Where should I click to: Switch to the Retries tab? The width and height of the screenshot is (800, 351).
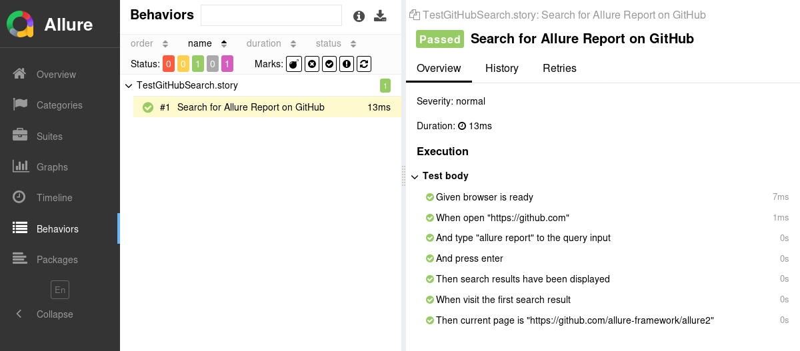point(559,68)
